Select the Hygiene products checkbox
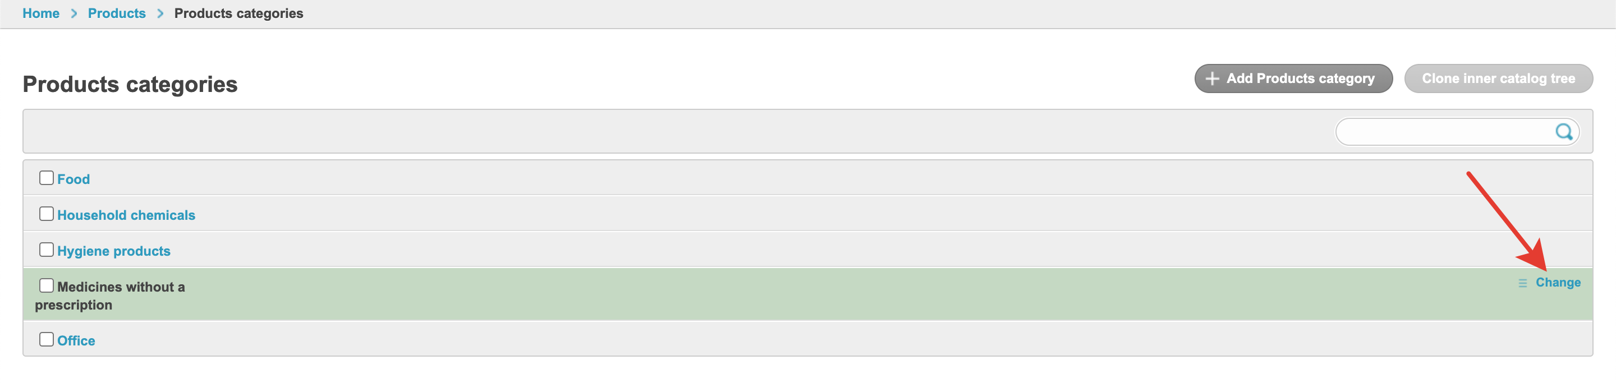Image resolution: width=1616 pixels, height=383 pixels. pos(47,250)
